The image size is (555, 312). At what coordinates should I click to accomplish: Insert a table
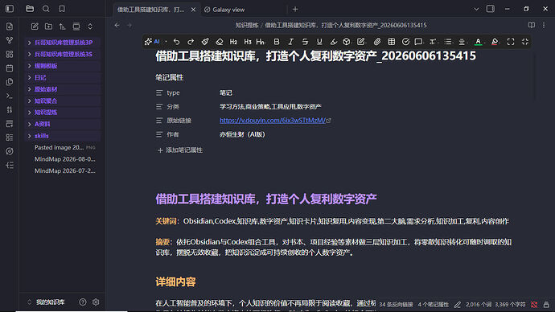click(392, 42)
